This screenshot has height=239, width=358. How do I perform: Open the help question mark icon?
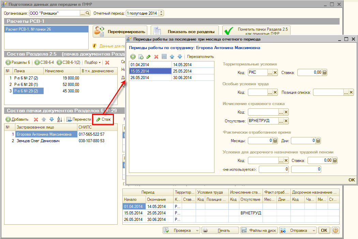coord(335,230)
